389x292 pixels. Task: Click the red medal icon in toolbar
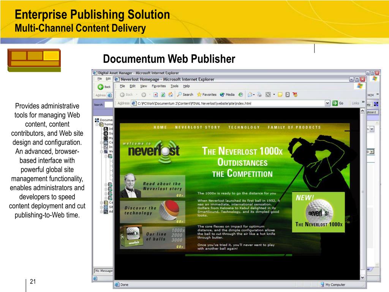tap(295, 95)
